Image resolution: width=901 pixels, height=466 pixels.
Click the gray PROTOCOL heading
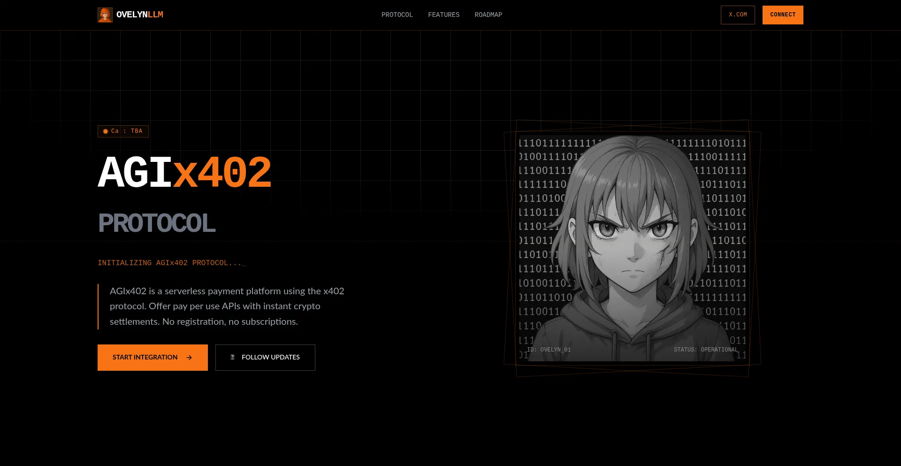pos(157,223)
